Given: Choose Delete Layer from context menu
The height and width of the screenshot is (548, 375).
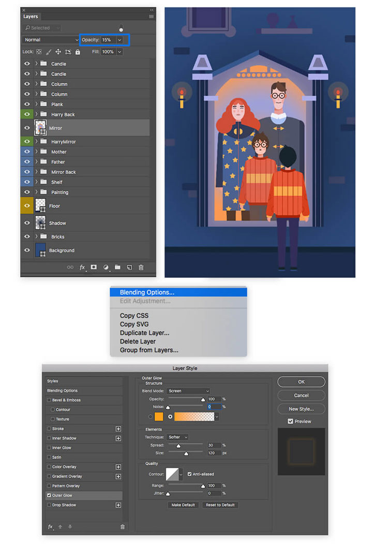Looking at the screenshot, I should click(138, 342).
